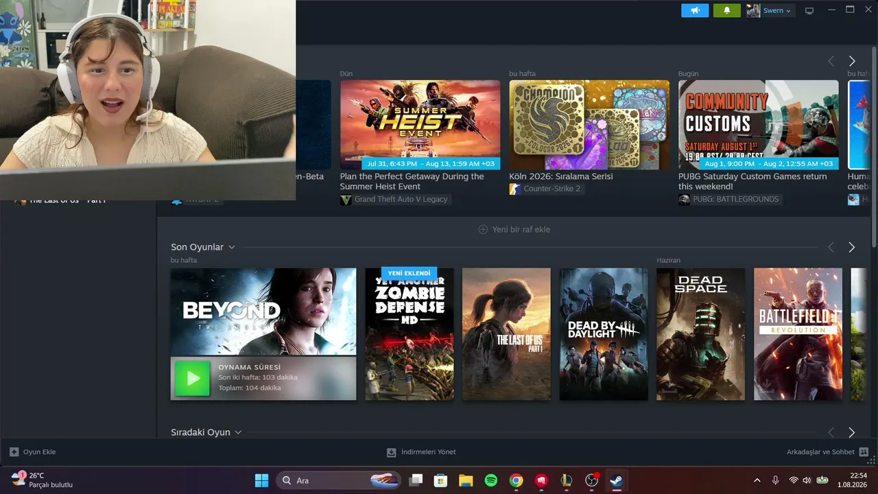This screenshot has width=878, height=494.
Task: Open File Explorer from the taskbar
Action: (466, 480)
